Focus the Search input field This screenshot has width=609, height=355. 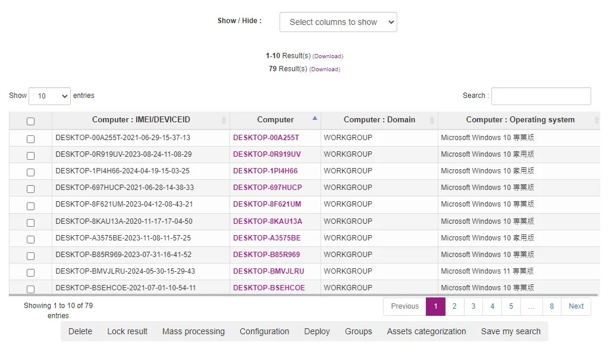[541, 96]
